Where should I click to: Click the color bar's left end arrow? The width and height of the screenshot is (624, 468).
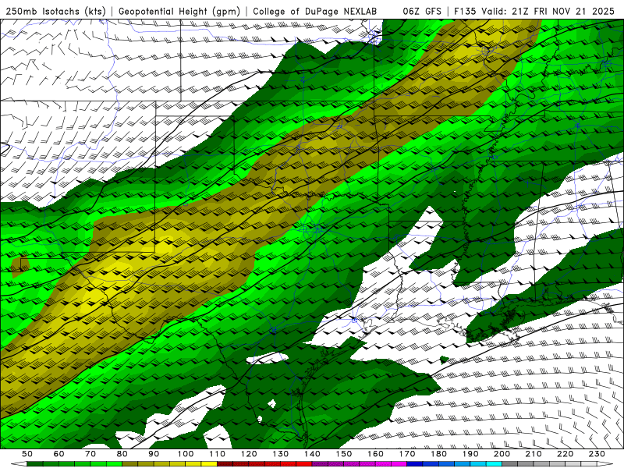click(x=19, y=463)
